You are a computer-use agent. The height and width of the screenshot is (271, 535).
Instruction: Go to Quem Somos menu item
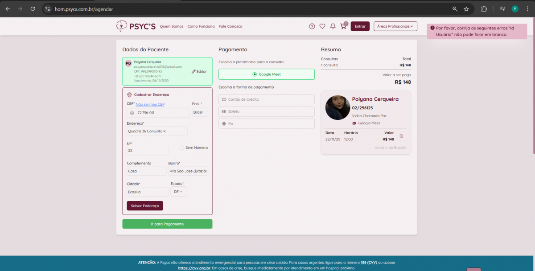tap(172, 26)
